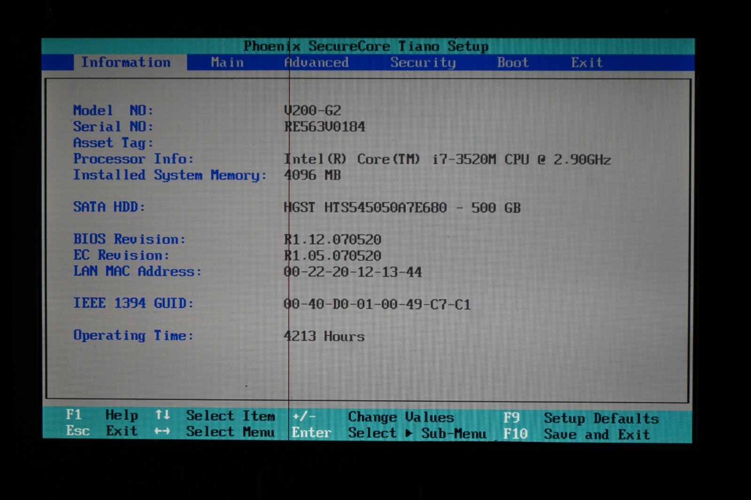
Task: Select MAC address 00-22-20-12-13-44
Action: point(353,272)
